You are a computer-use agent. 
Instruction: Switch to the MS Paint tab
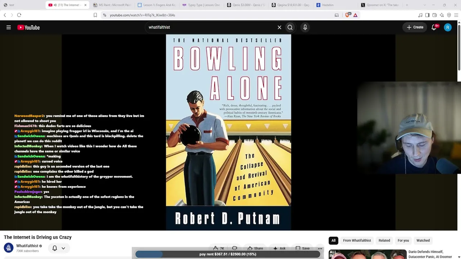[112, 5]
